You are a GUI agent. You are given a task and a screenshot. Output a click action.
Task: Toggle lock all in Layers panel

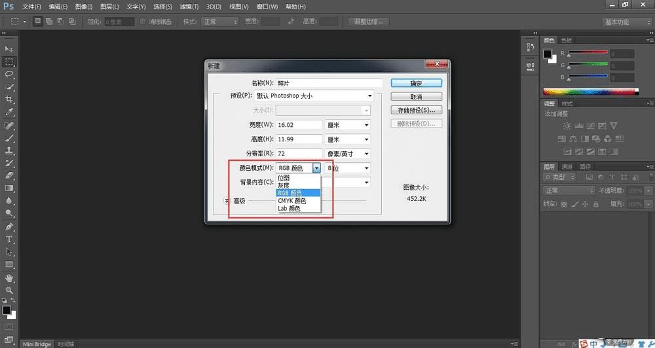pyautogui.click(x=595, y=204)
